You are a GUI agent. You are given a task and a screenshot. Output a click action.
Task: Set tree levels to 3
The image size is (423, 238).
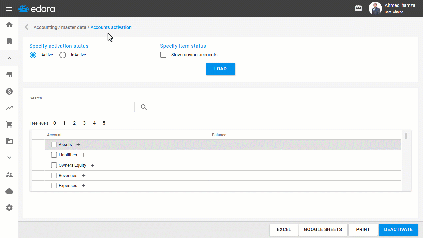pyautogui.click(x=84, y=123)
